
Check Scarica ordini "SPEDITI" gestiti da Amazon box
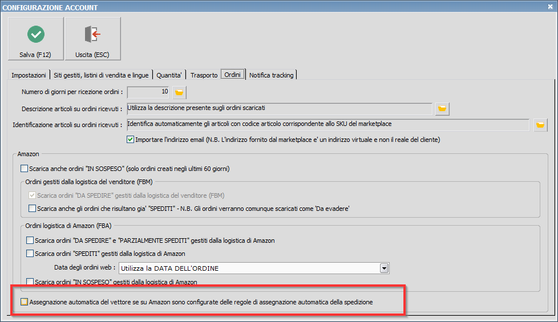coord(30,254)
